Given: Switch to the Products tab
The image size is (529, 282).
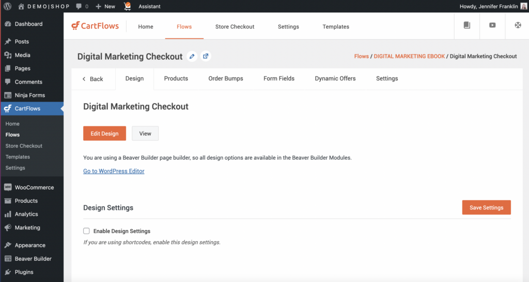Looking at the screenshot, I should tap(176, 78).
